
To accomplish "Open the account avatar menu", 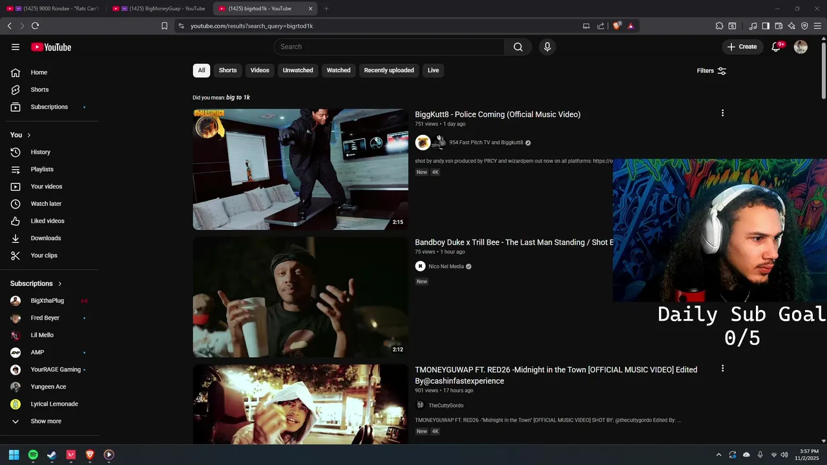I will pos(801,46).
